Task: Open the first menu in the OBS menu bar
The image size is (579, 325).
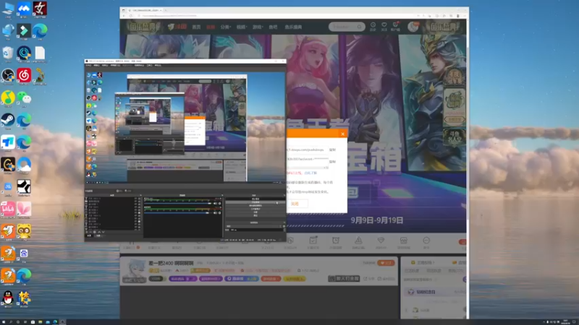Action: pos(88,65)
